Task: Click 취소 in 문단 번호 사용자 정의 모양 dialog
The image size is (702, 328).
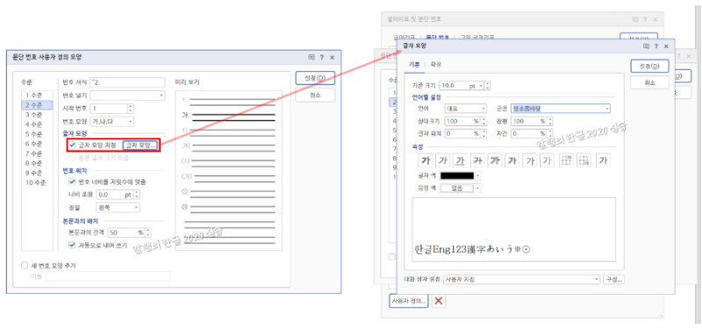Action: (315, 96)
